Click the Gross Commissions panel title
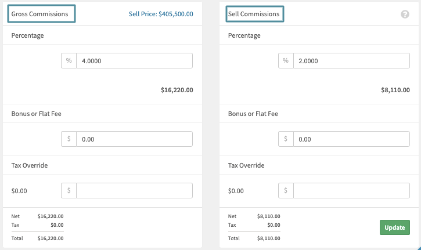The width and height of the screenshot is (421, 250). coord(39,13)
